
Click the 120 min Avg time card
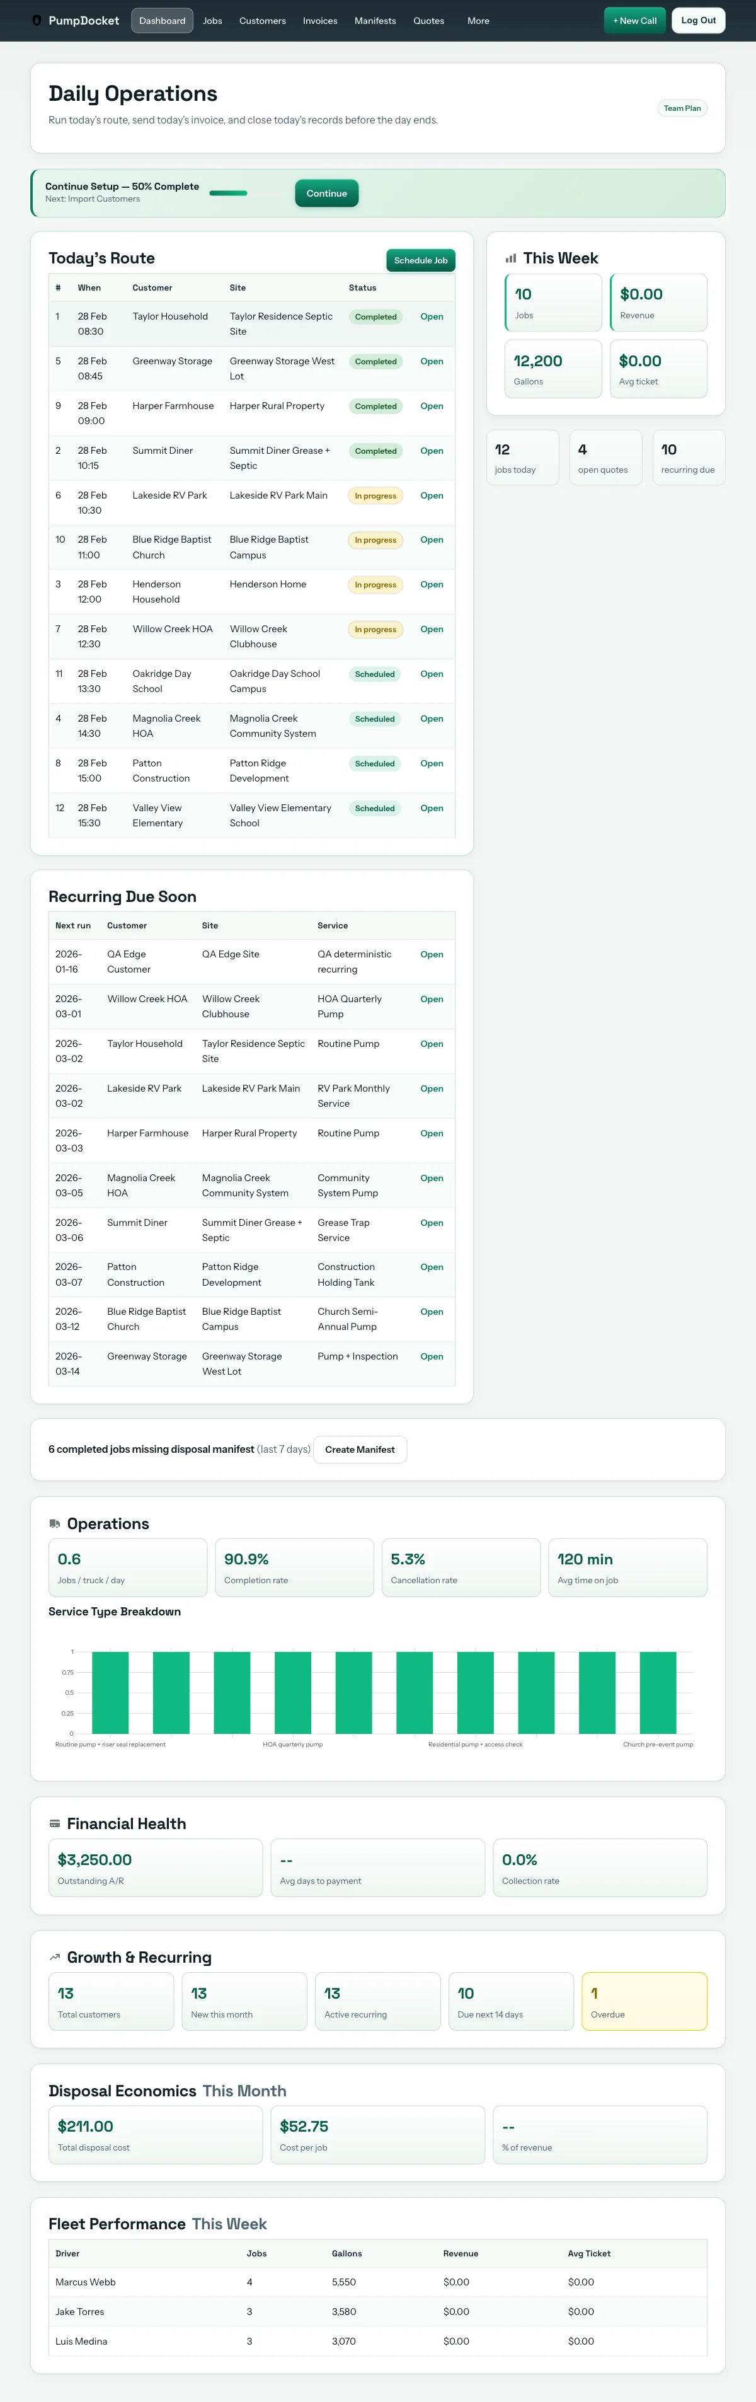point(627,1568)
